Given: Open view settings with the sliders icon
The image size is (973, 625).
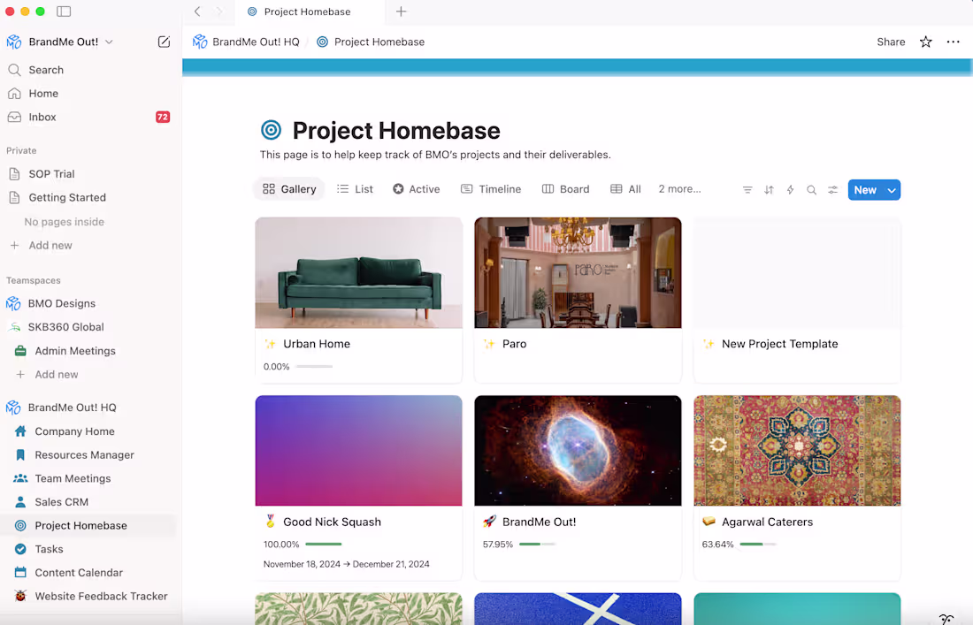Looking at the screenshot, I should pyautogui.click(x=832, y=189).
